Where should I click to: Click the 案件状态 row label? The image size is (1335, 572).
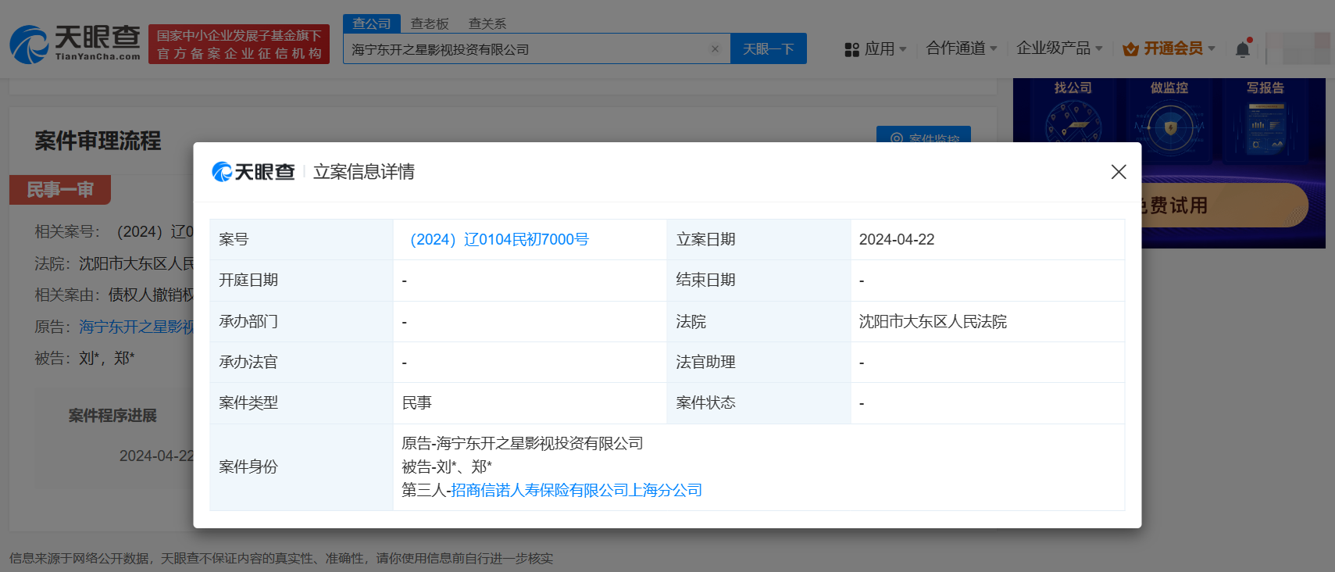(705, 403)
